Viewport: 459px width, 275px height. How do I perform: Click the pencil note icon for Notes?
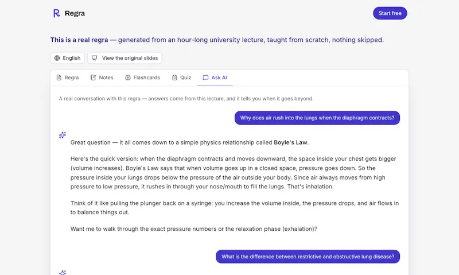pyautogui.click(x=93, y=78)
